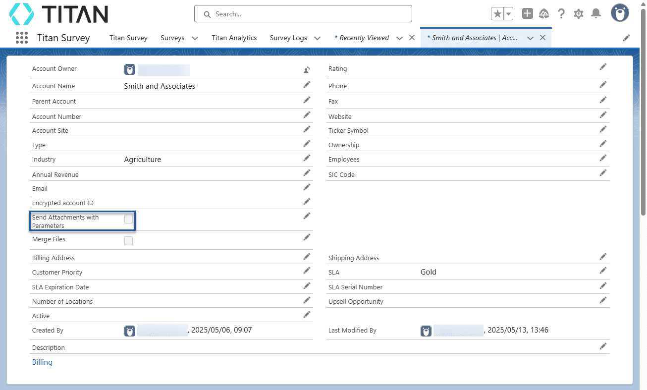The image size is (647, 390).
Task: Open the Titan Analytics tab
Action: (234, 38)
